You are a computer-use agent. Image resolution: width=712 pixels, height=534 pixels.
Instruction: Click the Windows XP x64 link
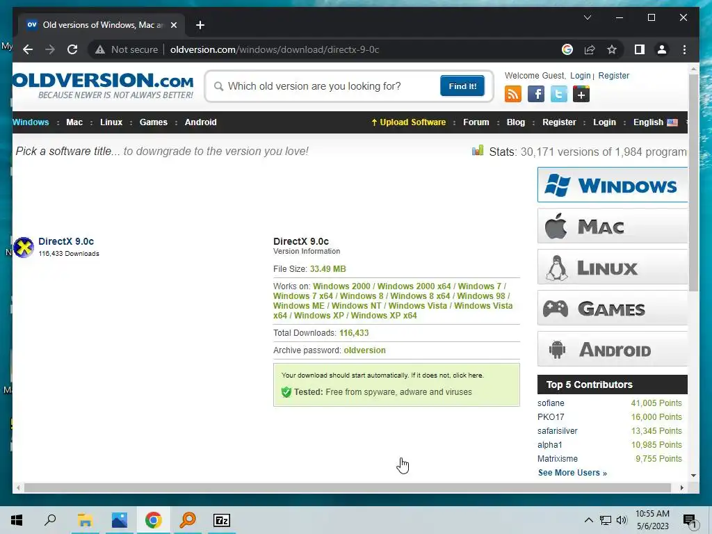coord(384,316)
